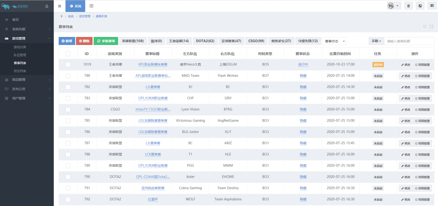
Task: Open the message list icon at top right
Action: pyautogui.click(x=431, y=5)
